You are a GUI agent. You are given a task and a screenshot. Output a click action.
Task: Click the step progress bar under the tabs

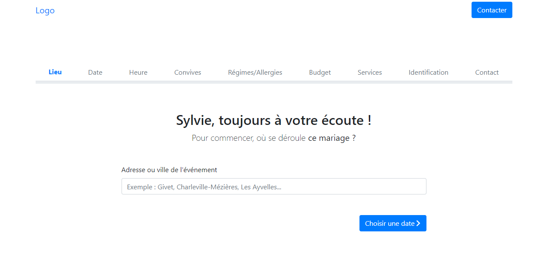point(274,82)
